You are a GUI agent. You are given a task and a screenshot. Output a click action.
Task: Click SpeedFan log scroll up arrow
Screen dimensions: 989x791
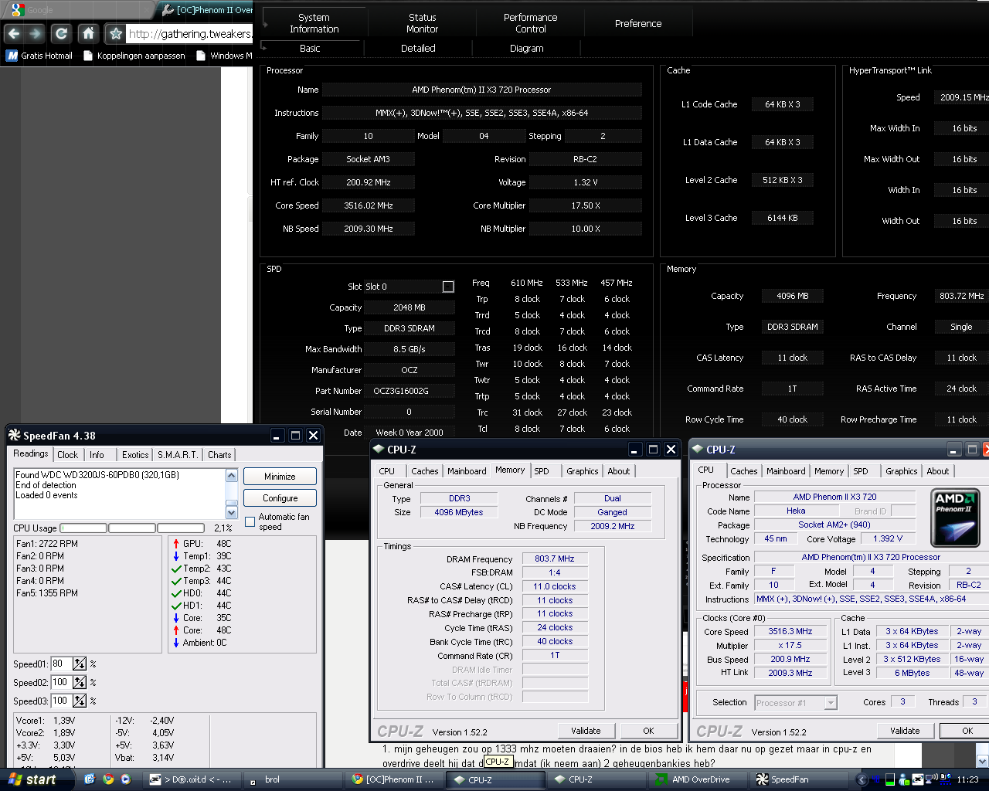[231, 476]
